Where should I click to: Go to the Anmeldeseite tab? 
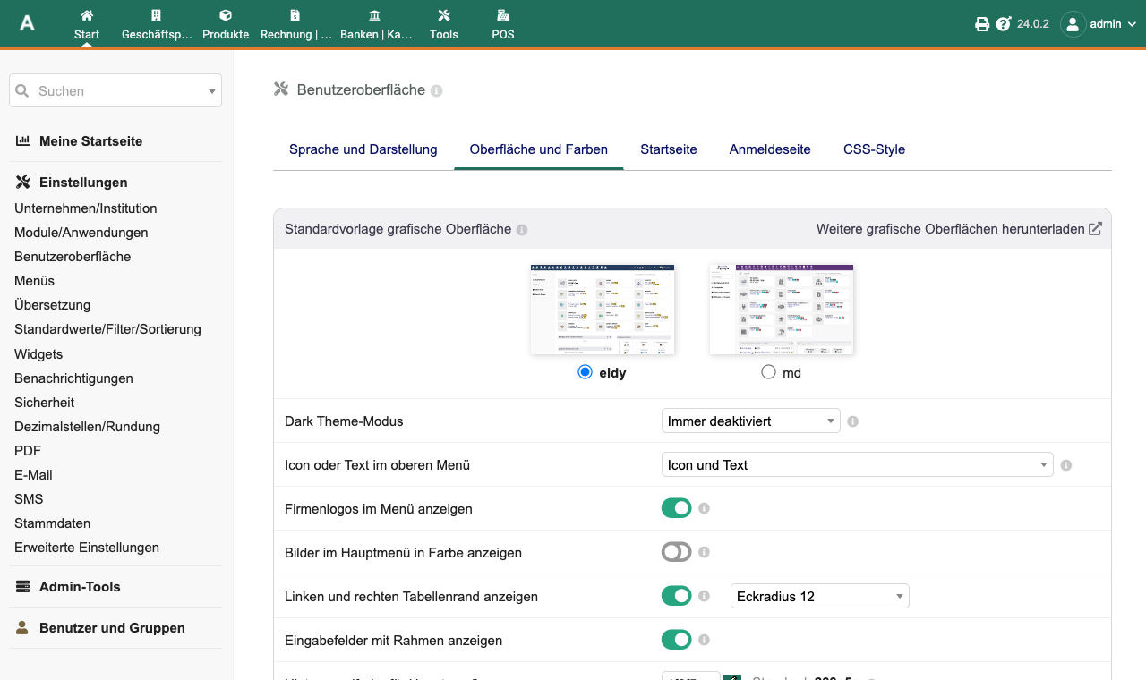tap(770, 149)
